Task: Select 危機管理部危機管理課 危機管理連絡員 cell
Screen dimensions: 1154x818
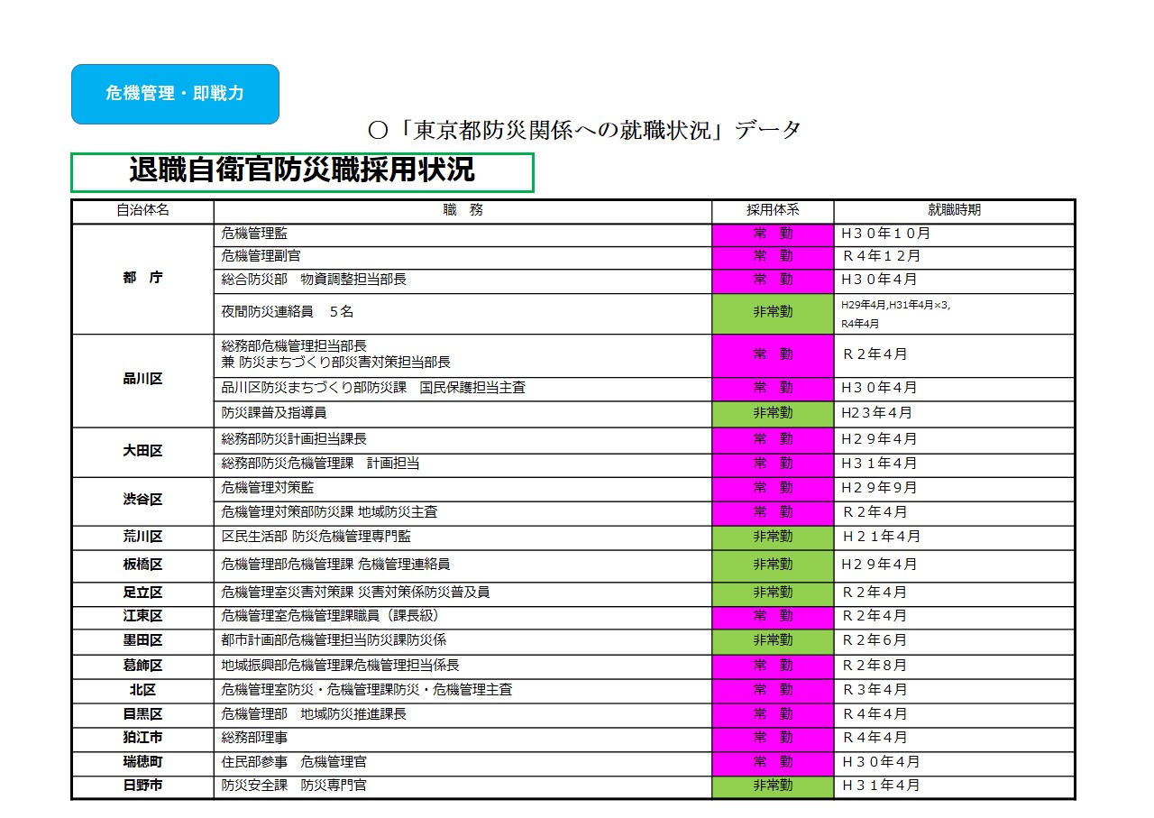Action: coord(463,565)
